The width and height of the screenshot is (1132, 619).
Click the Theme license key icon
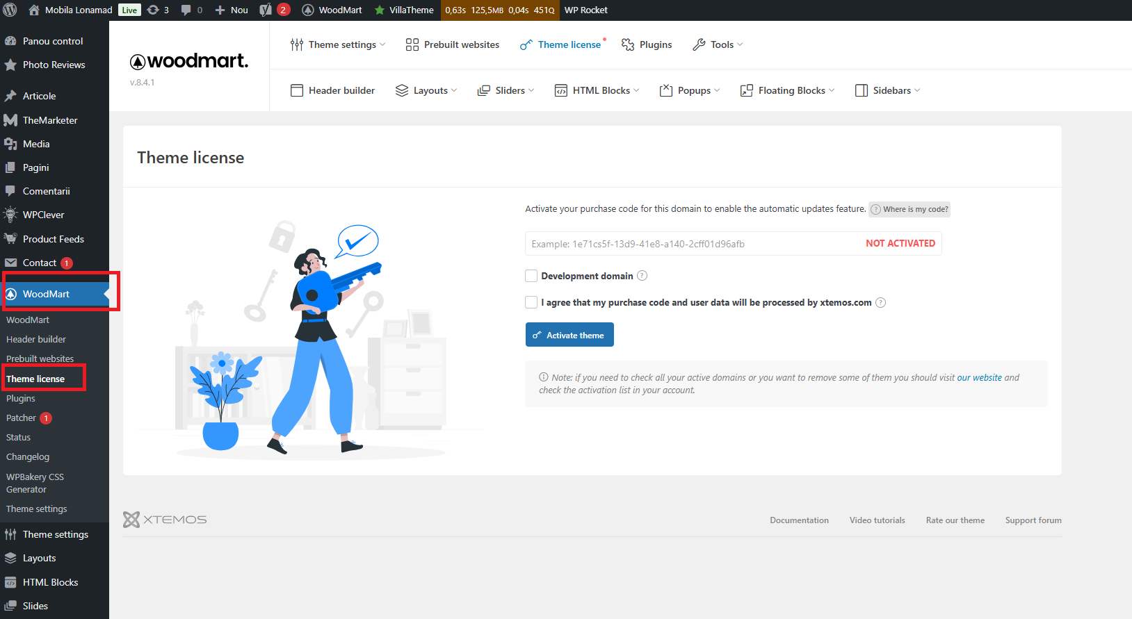(526, 45)
